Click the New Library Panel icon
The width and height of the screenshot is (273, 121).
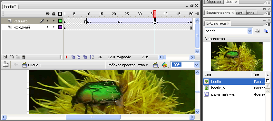[266, 31]
